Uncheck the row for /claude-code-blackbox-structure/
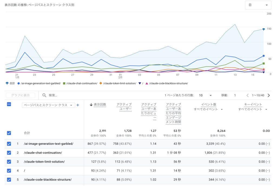The image size is (277, 186). pos(9,180)
